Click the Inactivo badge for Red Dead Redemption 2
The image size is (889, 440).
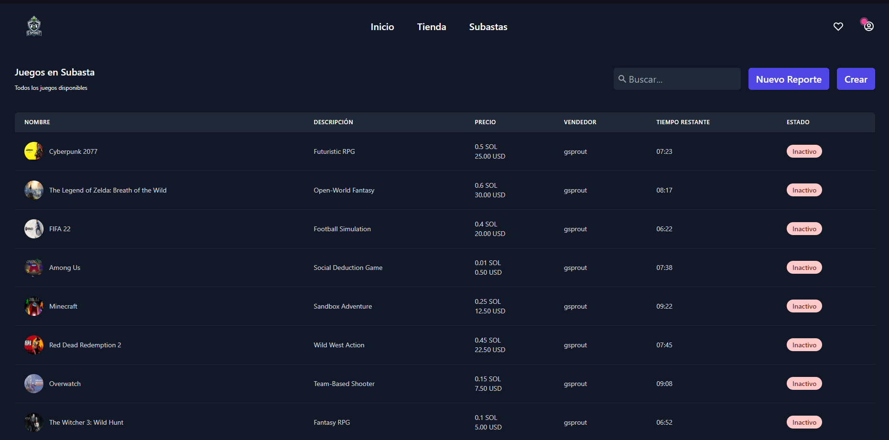[804, 345]
